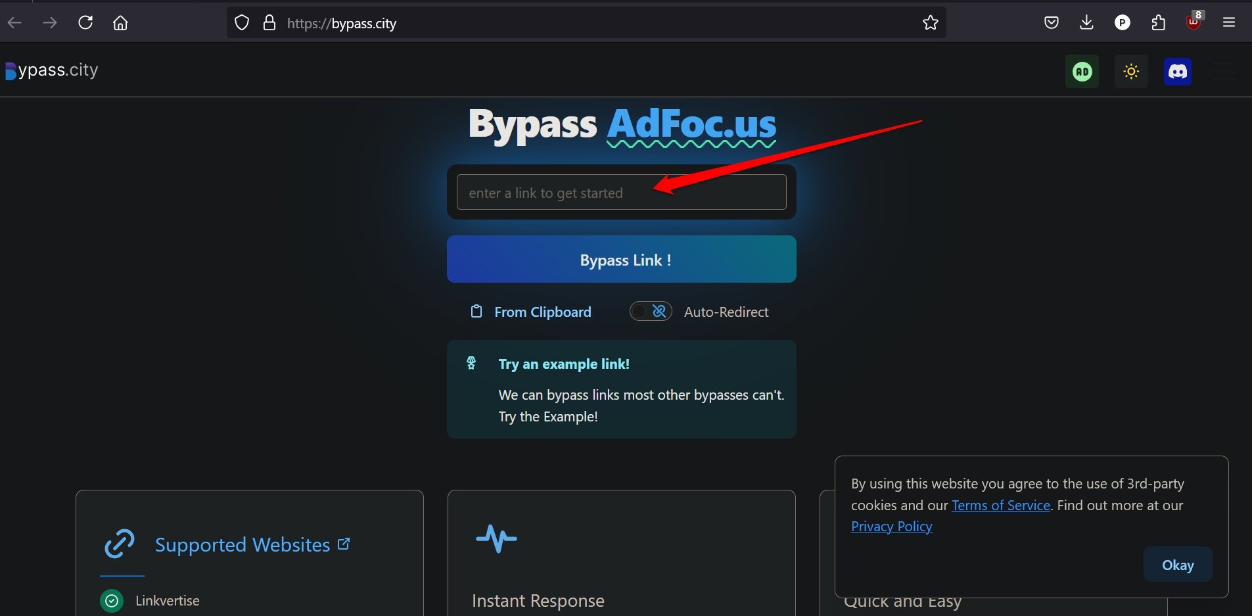Image resolution: width=1252 pixels, height=616 pixels.
Task: Open the extensions puzzle-piece panel
Action: click(1158, 22)
